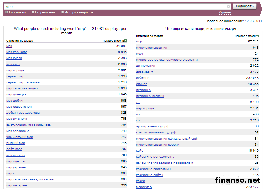Screen dimensions: 265x189
Task: Click the 'министерство экономического развития' link
Action: (168, 60)
